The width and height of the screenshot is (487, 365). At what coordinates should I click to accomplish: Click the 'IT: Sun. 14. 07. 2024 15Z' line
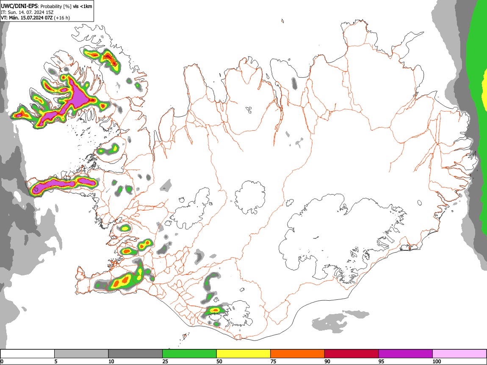27,12
